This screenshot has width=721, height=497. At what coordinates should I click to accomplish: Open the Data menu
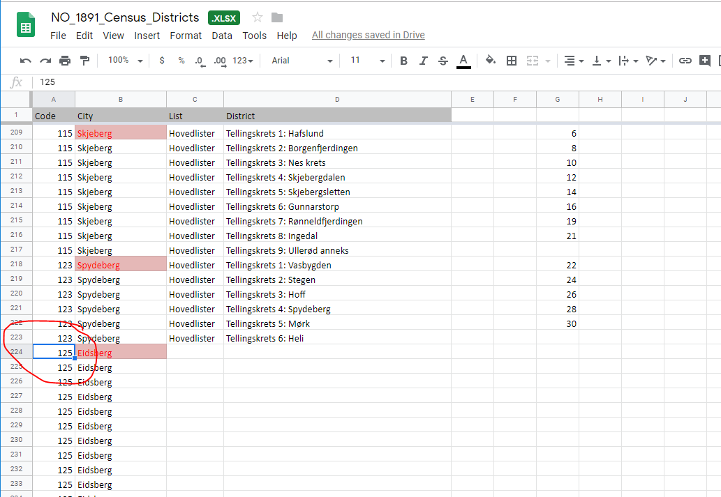[222, 36]
